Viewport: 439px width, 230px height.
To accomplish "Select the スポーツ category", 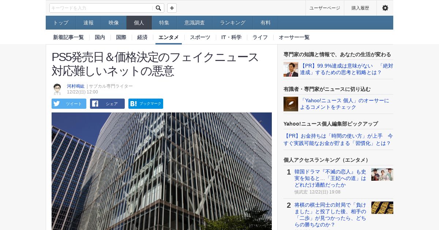I will [200, 37].
